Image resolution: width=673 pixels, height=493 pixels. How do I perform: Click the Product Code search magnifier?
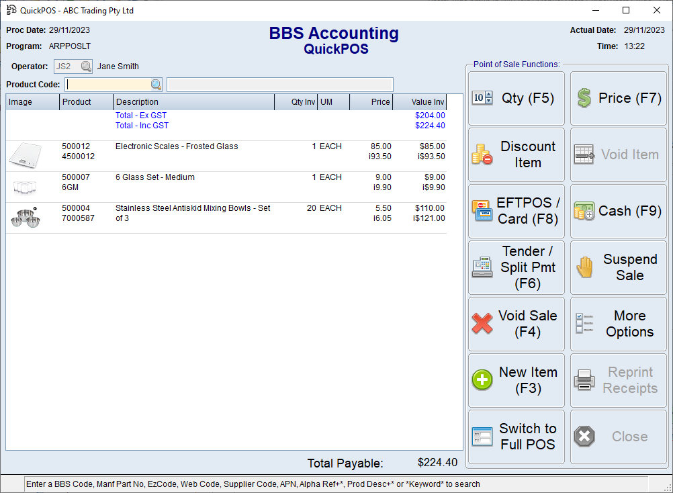tap(156, 85)
